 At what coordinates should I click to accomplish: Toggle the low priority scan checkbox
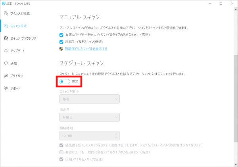click(x=61, y=146)
